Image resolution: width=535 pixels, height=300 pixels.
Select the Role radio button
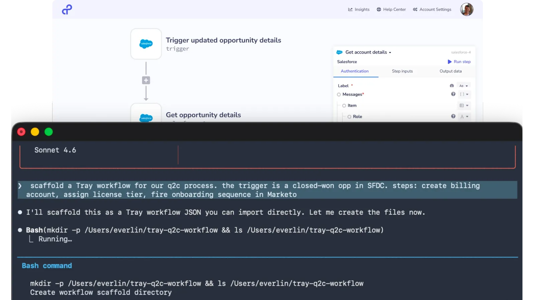click(x=349, y=117)
